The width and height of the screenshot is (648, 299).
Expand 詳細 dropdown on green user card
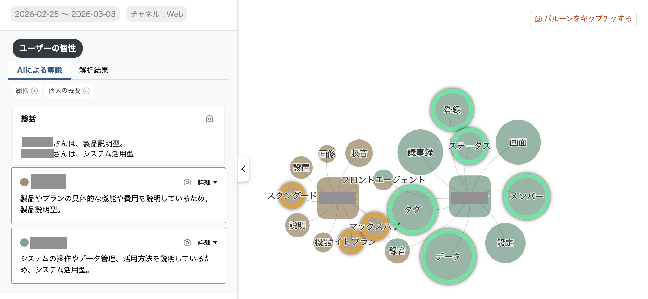(208, 242)
